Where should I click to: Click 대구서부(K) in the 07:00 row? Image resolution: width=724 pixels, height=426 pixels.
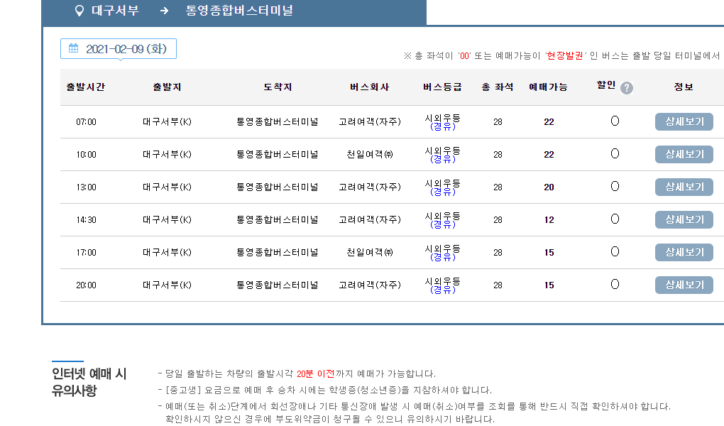tap(167, 122)
